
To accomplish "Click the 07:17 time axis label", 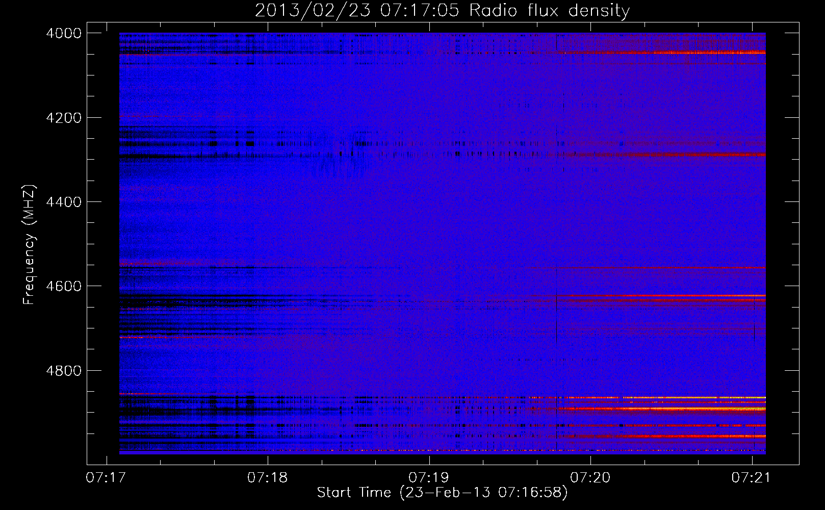I will (106, 478).
